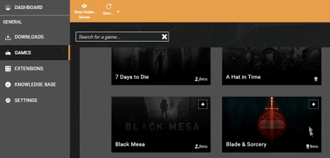Click the Beta badge on Blade & Sorcery
Image resolution: width=330 pixels, height=158 pixels.
pos(312,146)
